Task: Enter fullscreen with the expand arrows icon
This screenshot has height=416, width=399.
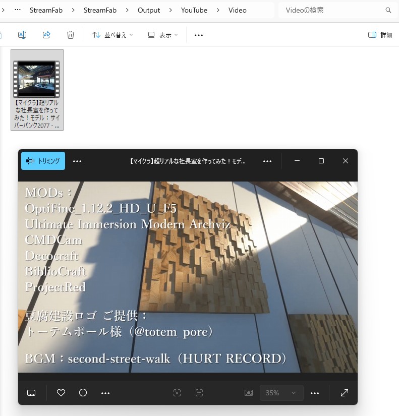Action: coord(345,393)
